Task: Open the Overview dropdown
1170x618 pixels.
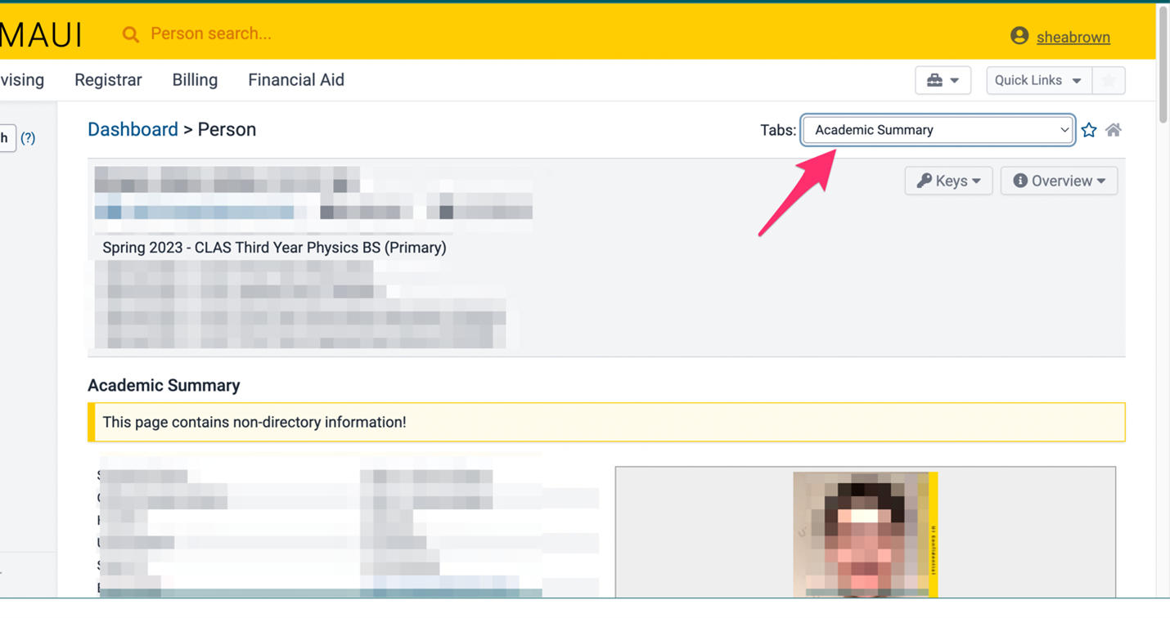Action: pos(1059,181)
